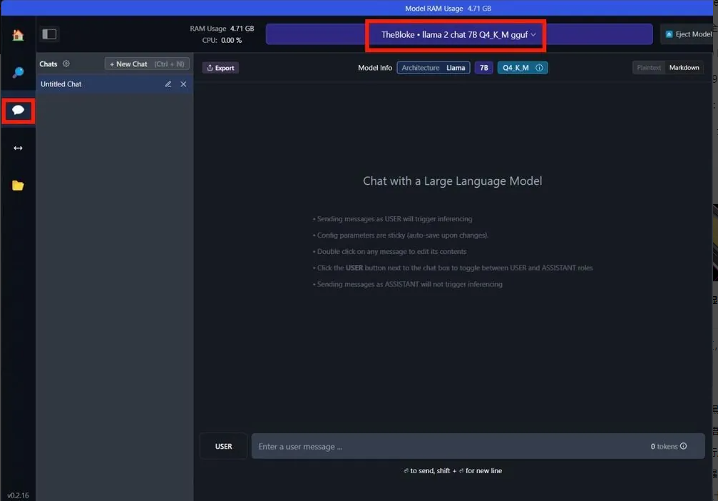The height and width of the screenshot is (501, 718).
Task: Click info icon next to tokens count
Action: [x=683, y=446]
